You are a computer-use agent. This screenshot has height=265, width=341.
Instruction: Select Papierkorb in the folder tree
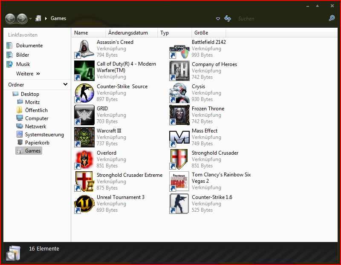(33, 143)
